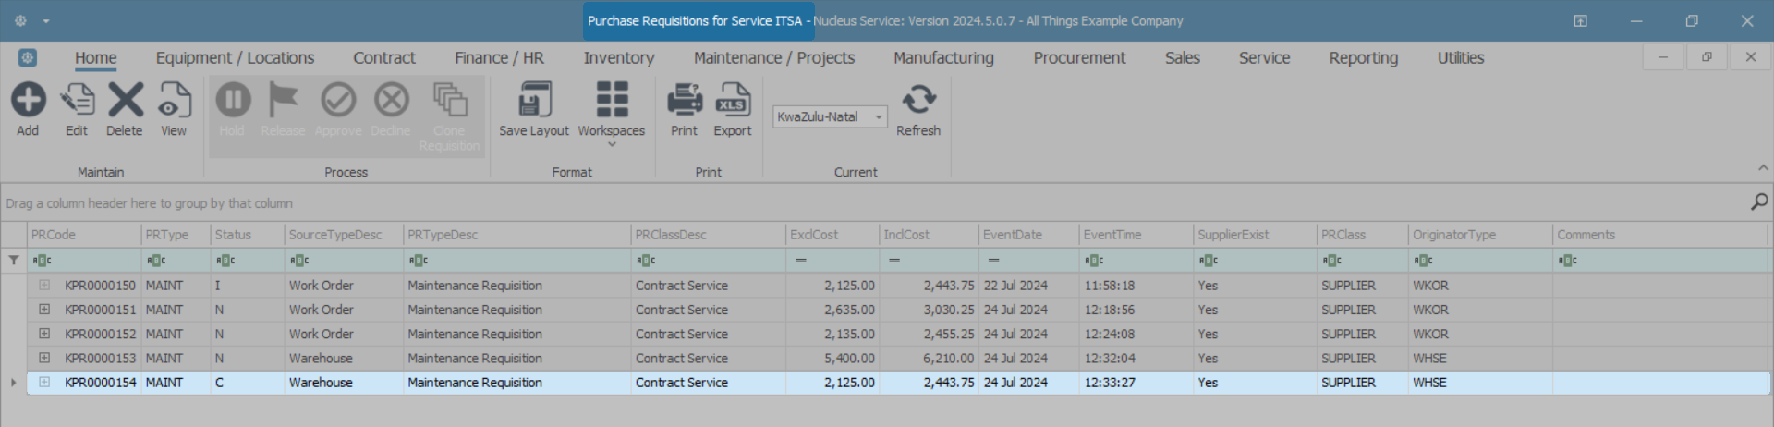
Task: Click the View requisition icon
Action: coord(174,100)
